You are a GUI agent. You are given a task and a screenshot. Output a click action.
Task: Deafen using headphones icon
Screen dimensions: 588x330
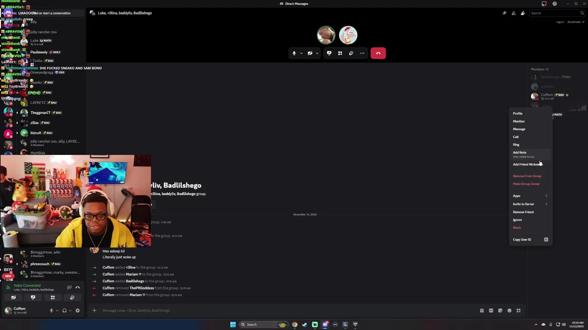click(64, 310)
